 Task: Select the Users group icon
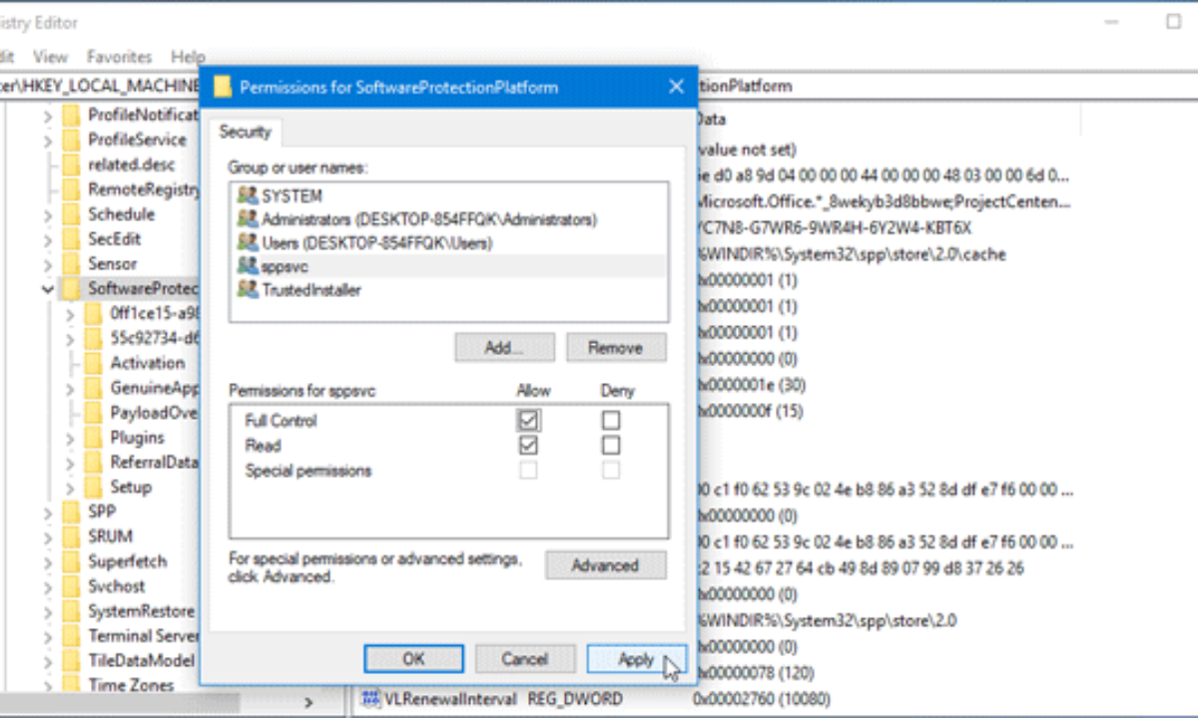click(x=247, y=242)
